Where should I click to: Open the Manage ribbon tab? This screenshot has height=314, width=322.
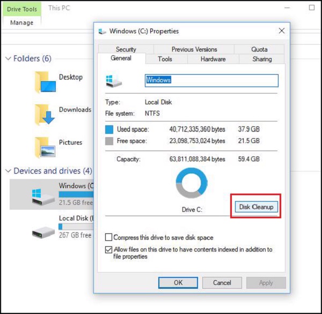pyautogui.click(x=22, y=23)
